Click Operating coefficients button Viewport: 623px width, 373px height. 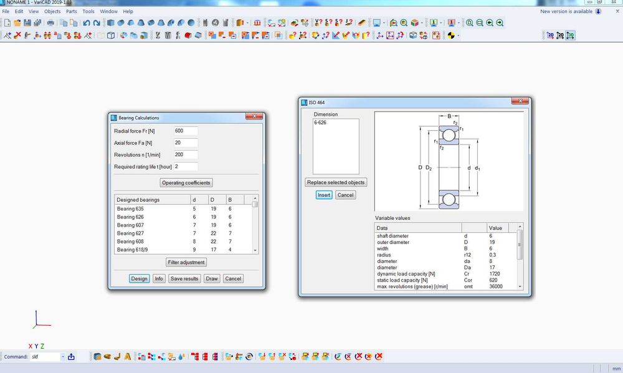point(186,182)
